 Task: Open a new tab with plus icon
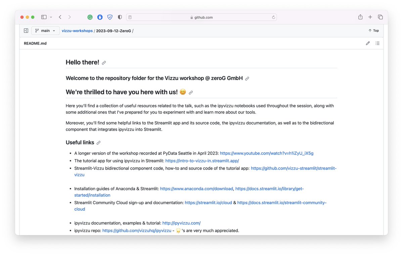point(370,17)
